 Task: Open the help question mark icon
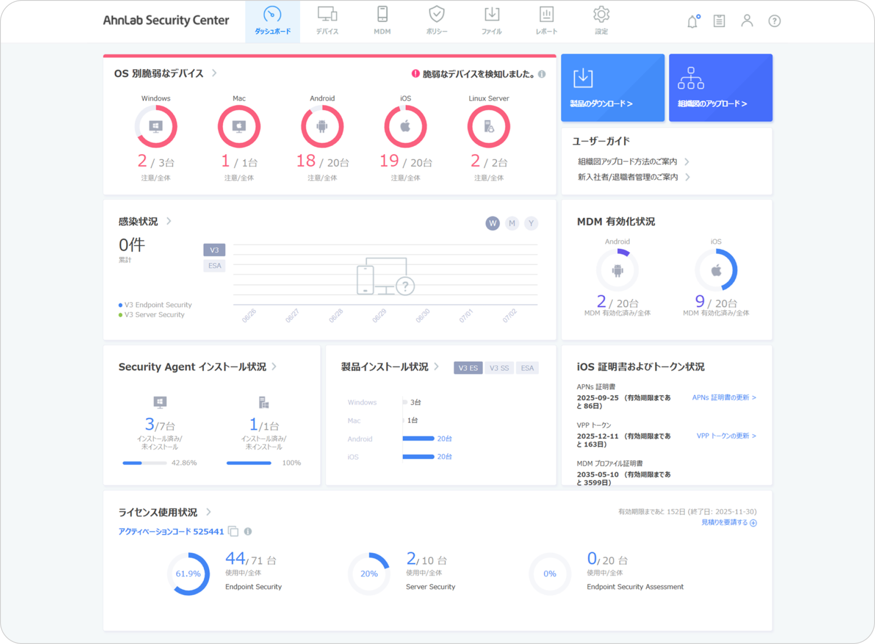tap(774, 21)
